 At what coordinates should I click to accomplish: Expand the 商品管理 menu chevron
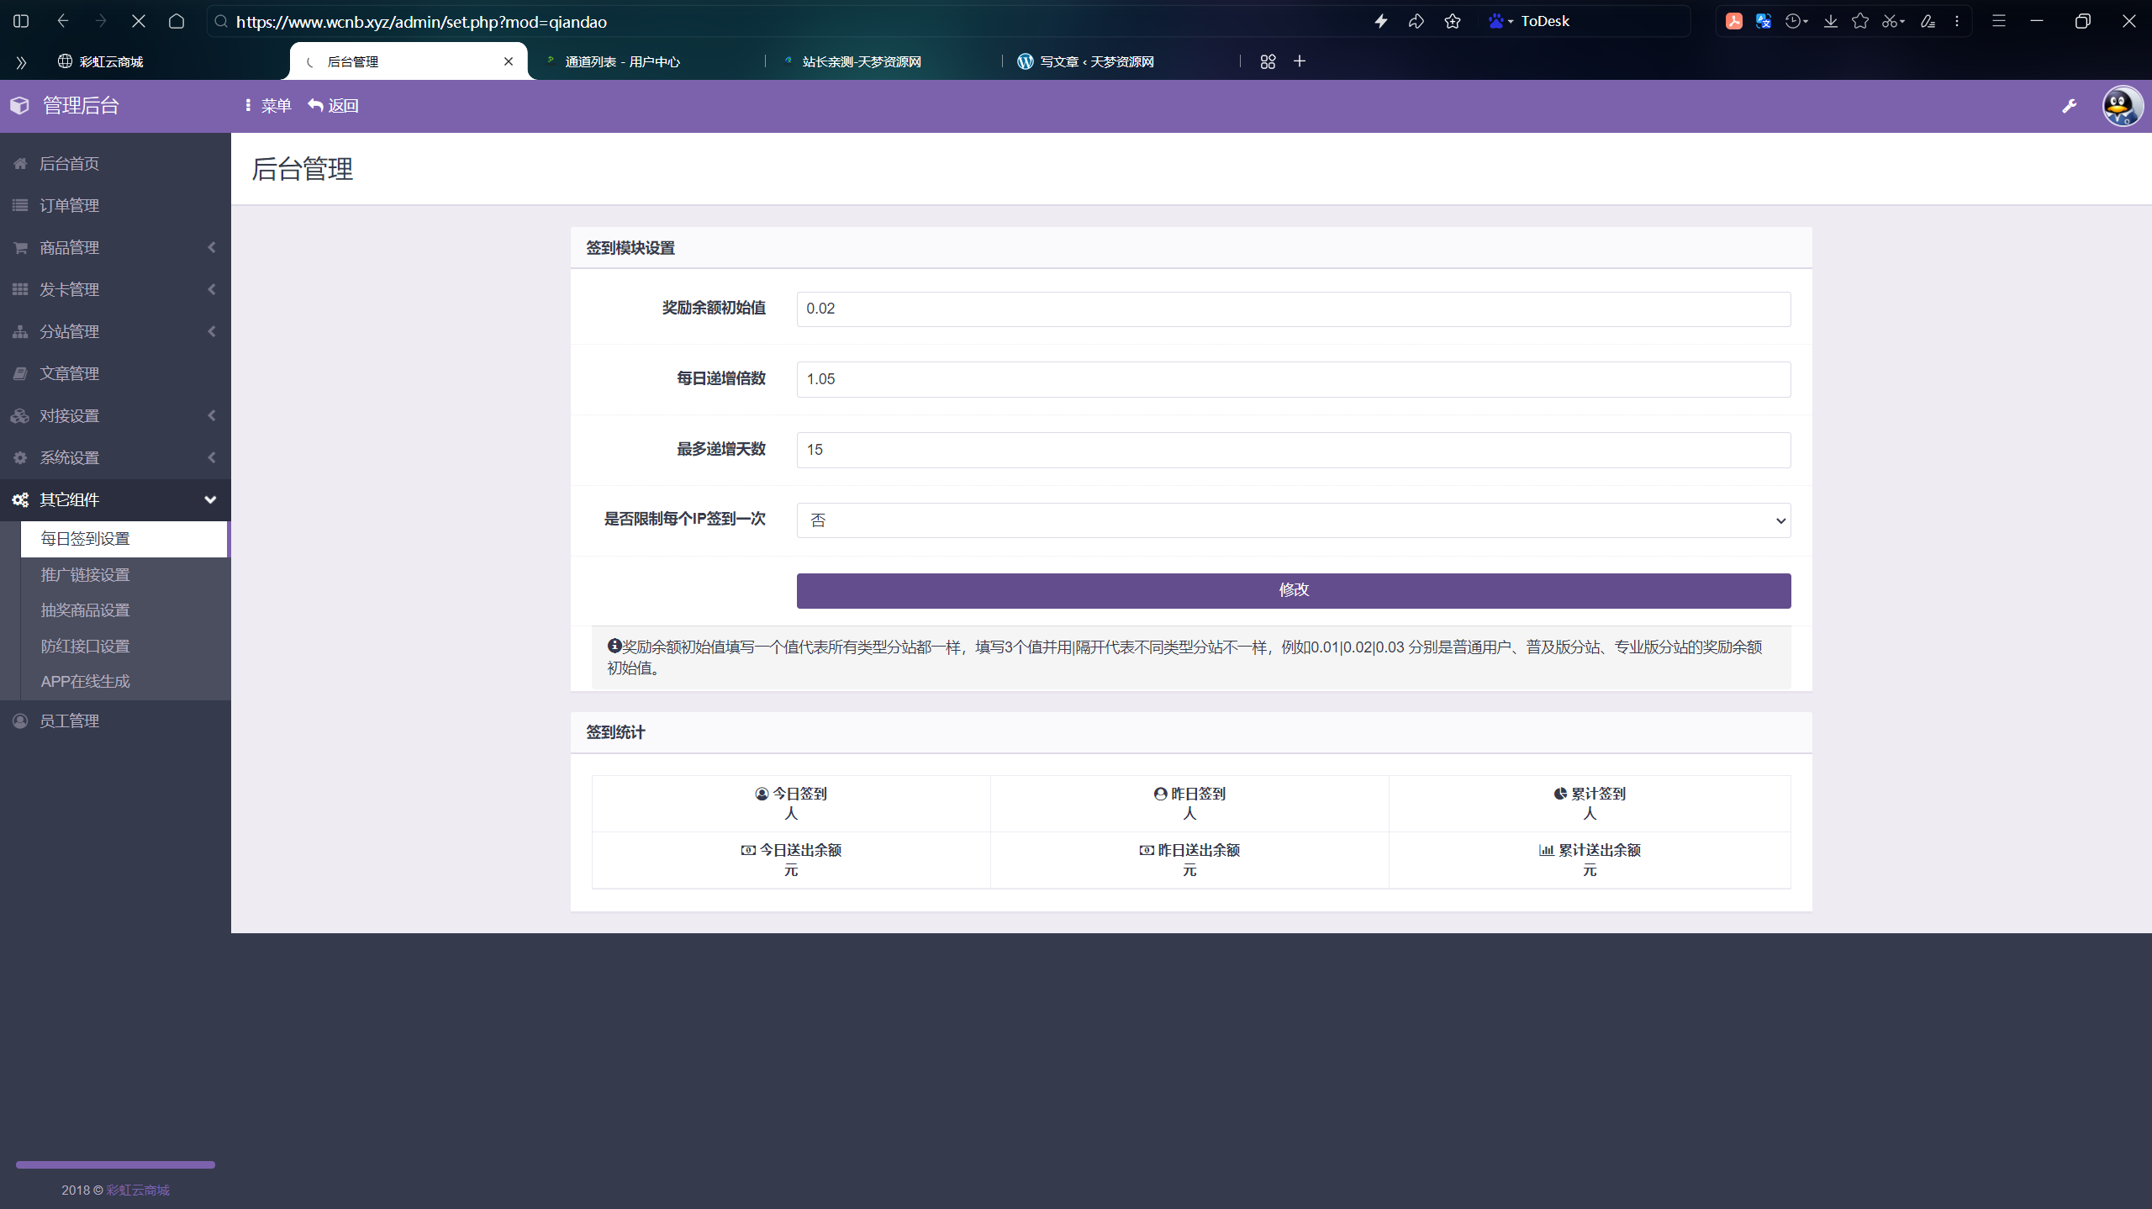(x=212, y=247)
